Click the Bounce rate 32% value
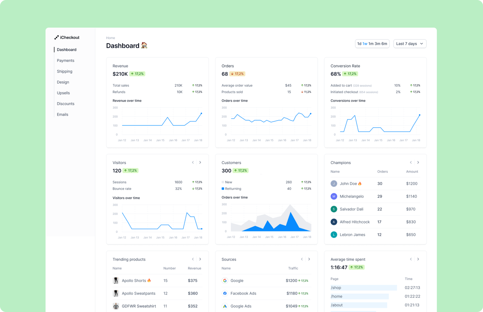 click(178, 189)
